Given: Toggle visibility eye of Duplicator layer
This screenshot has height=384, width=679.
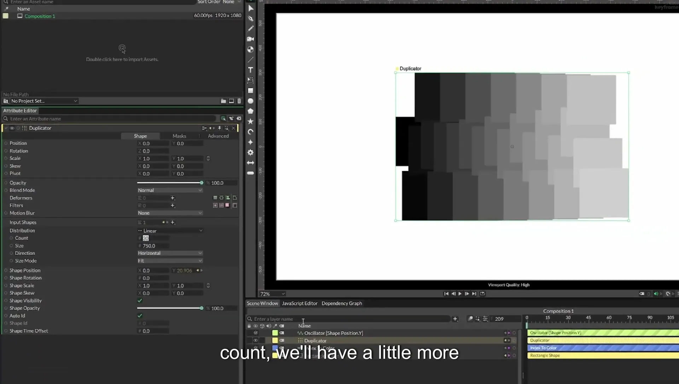Looking at the screenshot, I should pyautogui.click(x=255, y=341).
